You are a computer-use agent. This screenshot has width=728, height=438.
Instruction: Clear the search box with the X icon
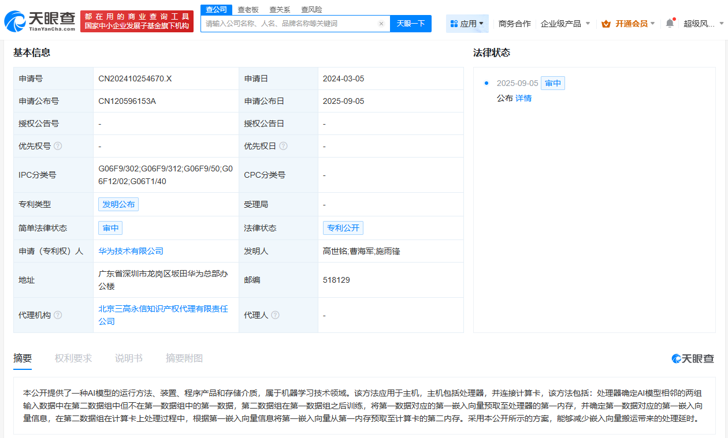click(381, 23)
